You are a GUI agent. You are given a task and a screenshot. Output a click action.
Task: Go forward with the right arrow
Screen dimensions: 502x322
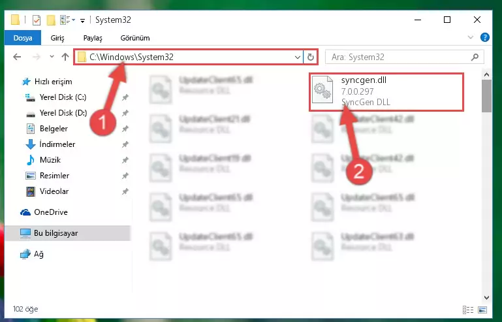(x=37, y=57)
